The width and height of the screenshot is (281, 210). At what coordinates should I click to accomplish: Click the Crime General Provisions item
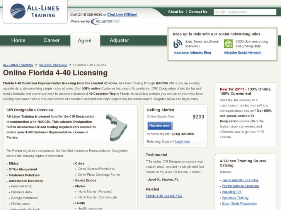click(x=96, y=169)
